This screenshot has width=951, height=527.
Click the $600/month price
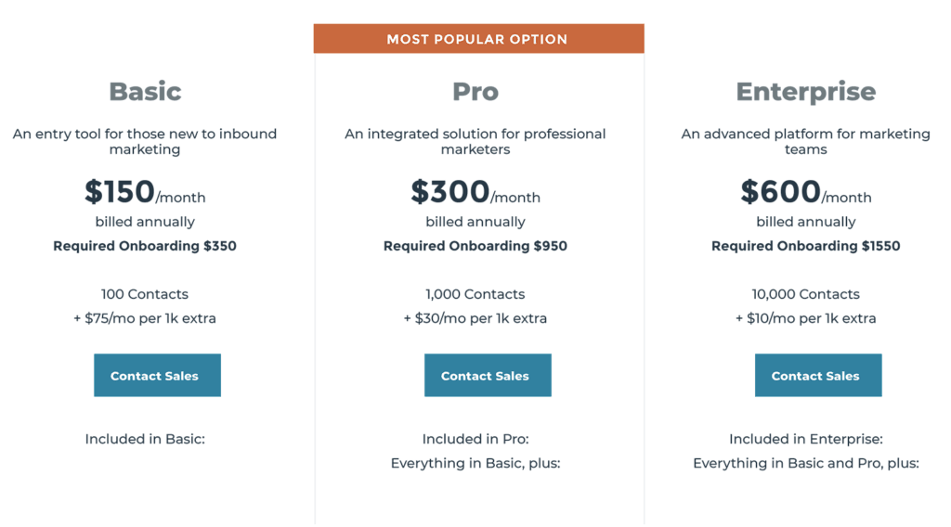805,193
